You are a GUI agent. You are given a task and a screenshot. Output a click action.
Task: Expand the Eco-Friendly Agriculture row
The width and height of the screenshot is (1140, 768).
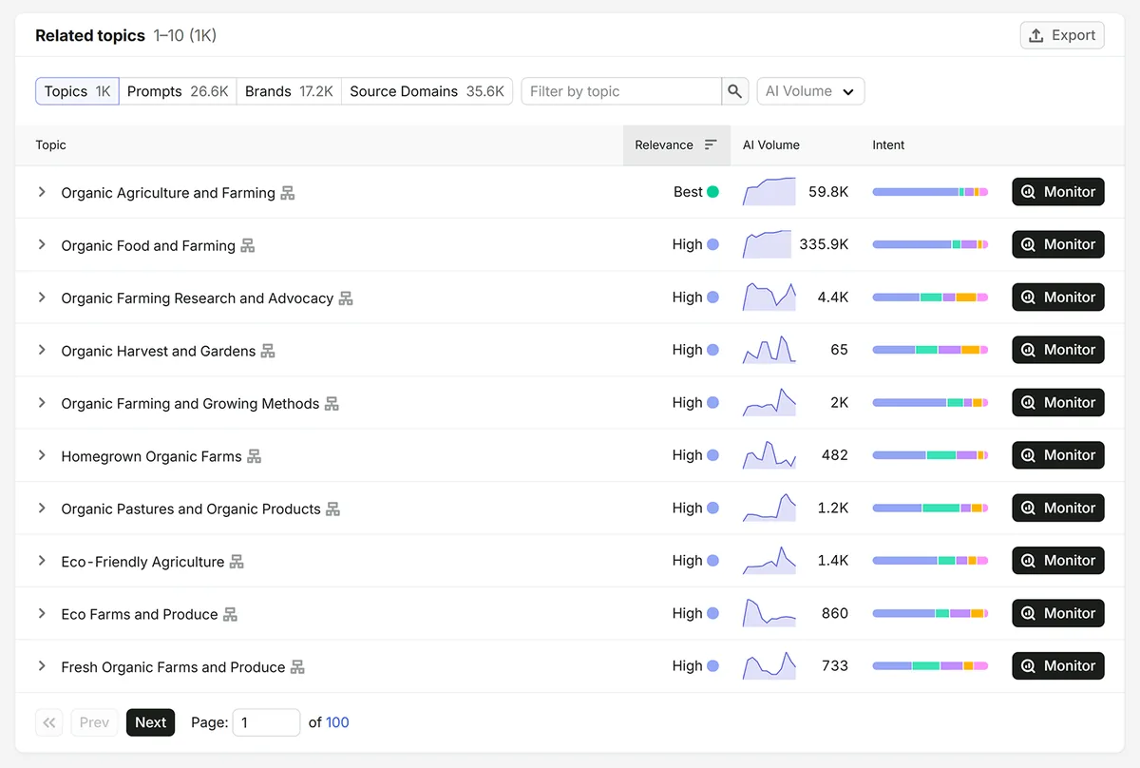(x=42, y=561)
